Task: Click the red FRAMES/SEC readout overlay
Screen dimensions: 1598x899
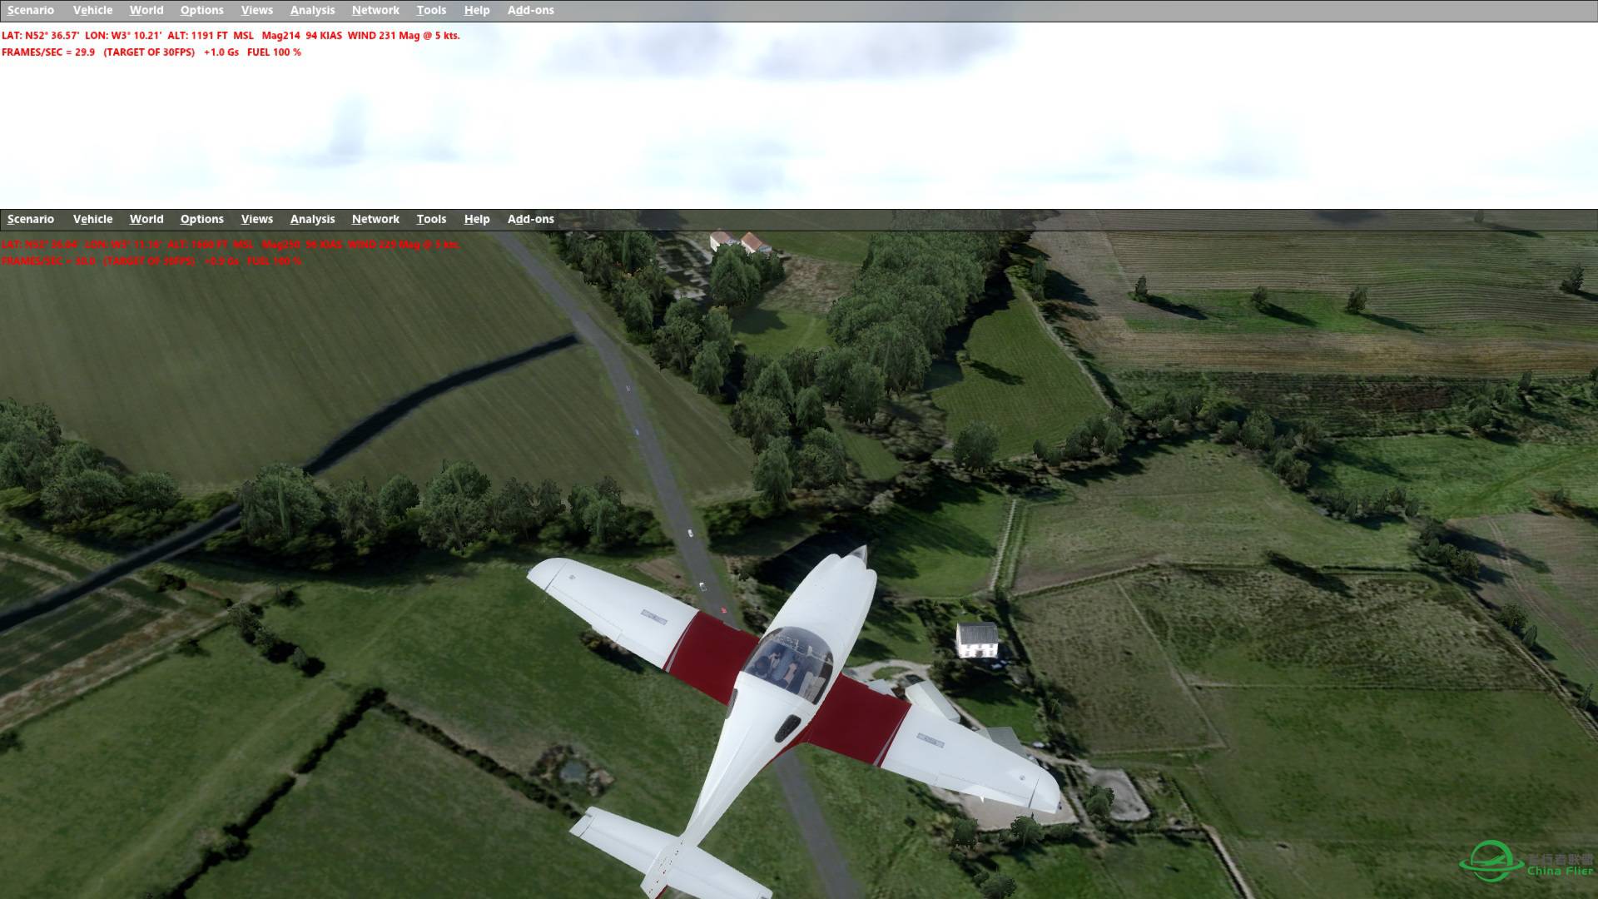Action: pyautogui.click(x=150, y=51)
